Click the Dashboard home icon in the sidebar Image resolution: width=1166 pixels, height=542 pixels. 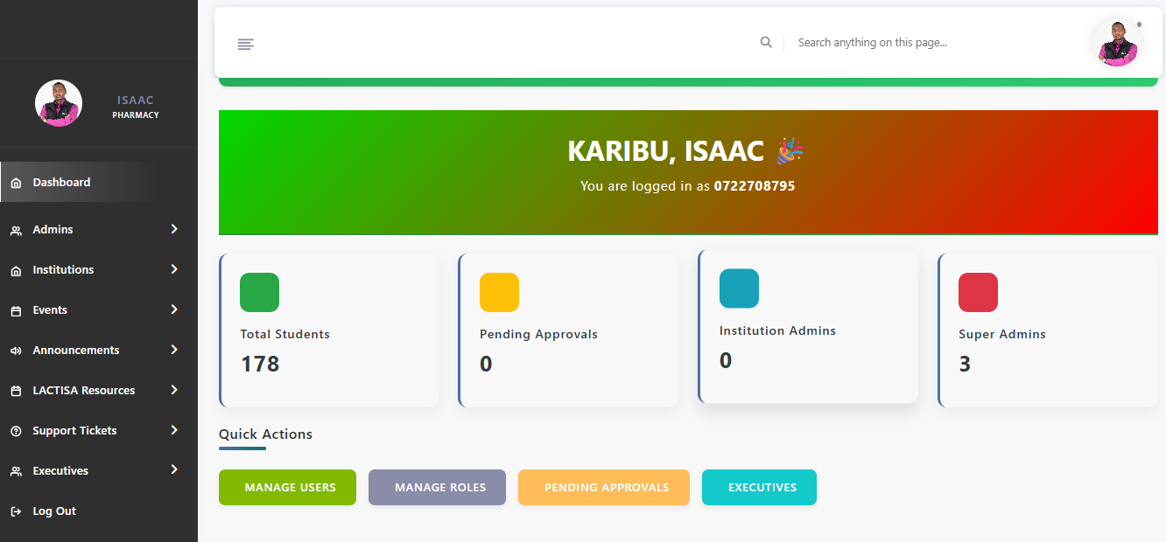[16, 183]
